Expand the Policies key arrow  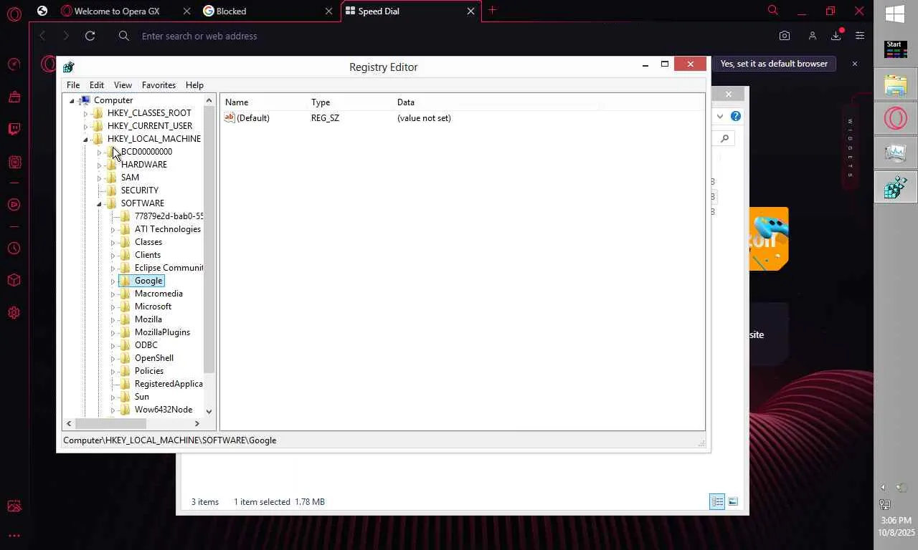(x=113, y=372)
